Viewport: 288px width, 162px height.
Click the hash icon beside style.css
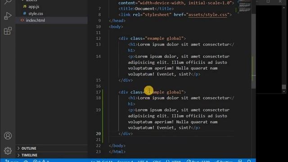click(25, 13)
